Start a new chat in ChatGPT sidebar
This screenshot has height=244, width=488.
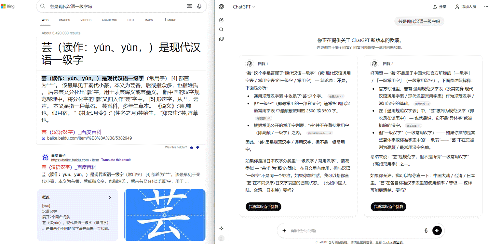click(221, 20)
